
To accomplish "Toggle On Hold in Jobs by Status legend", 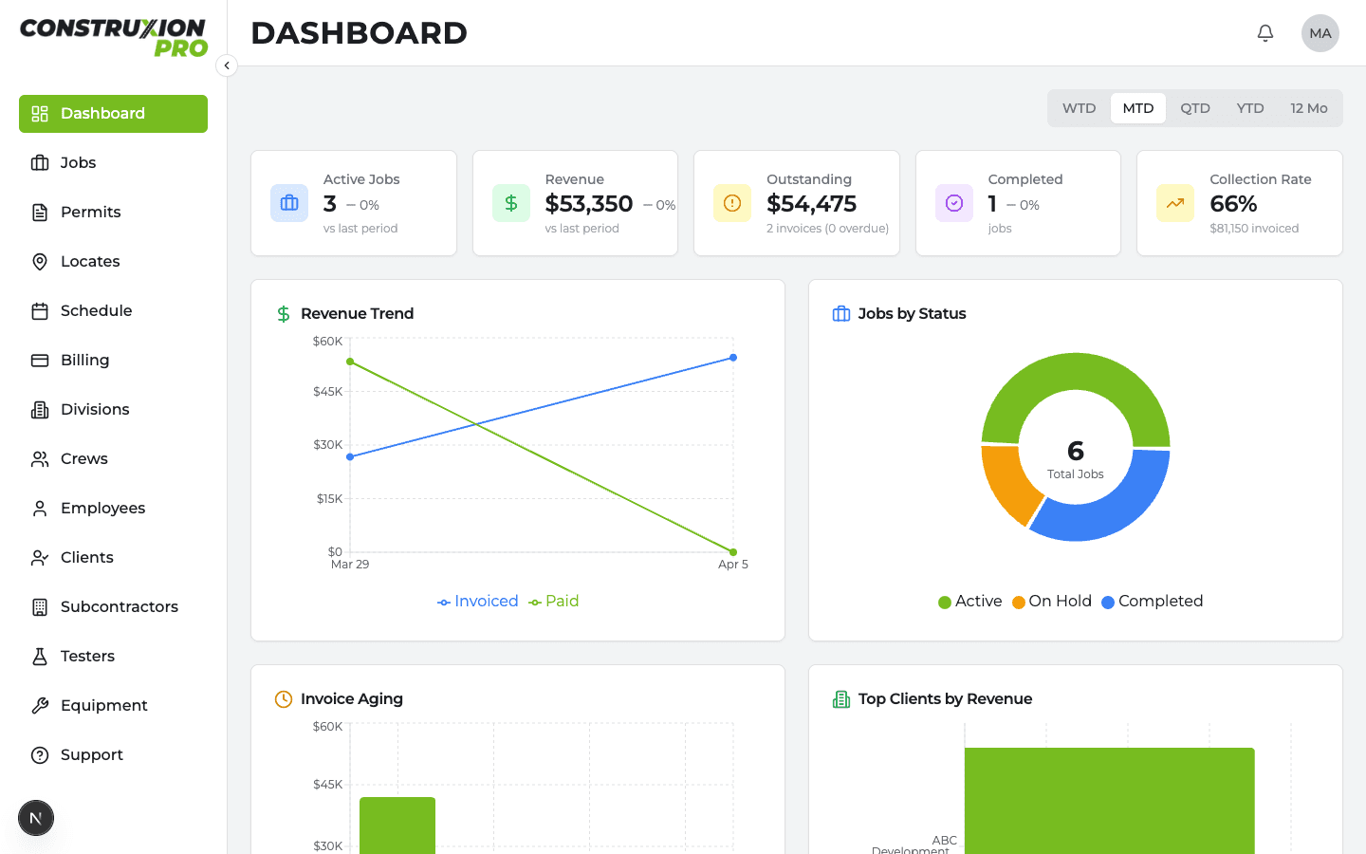I will coord(1052,602).
